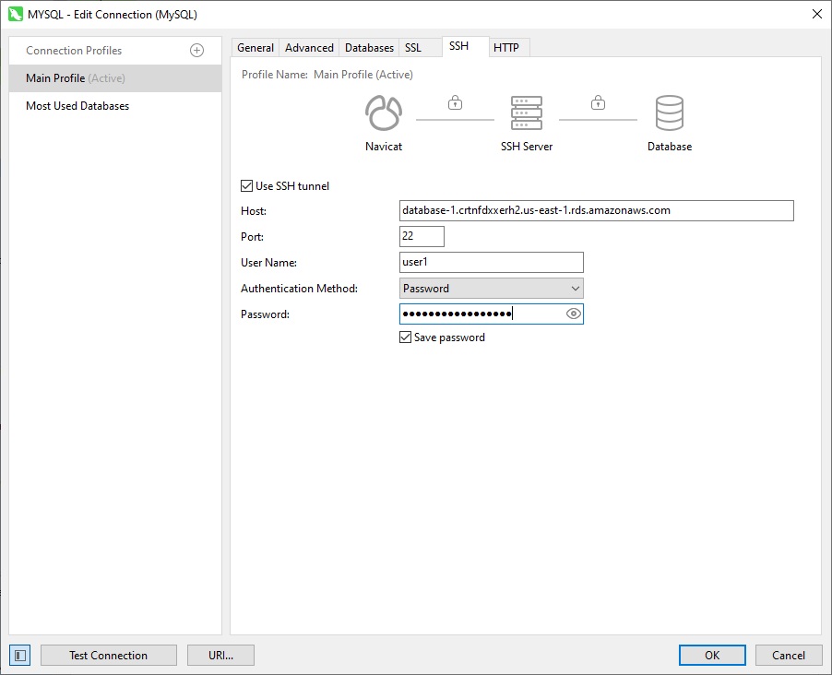Click the Cancel button

click(789, 656)
